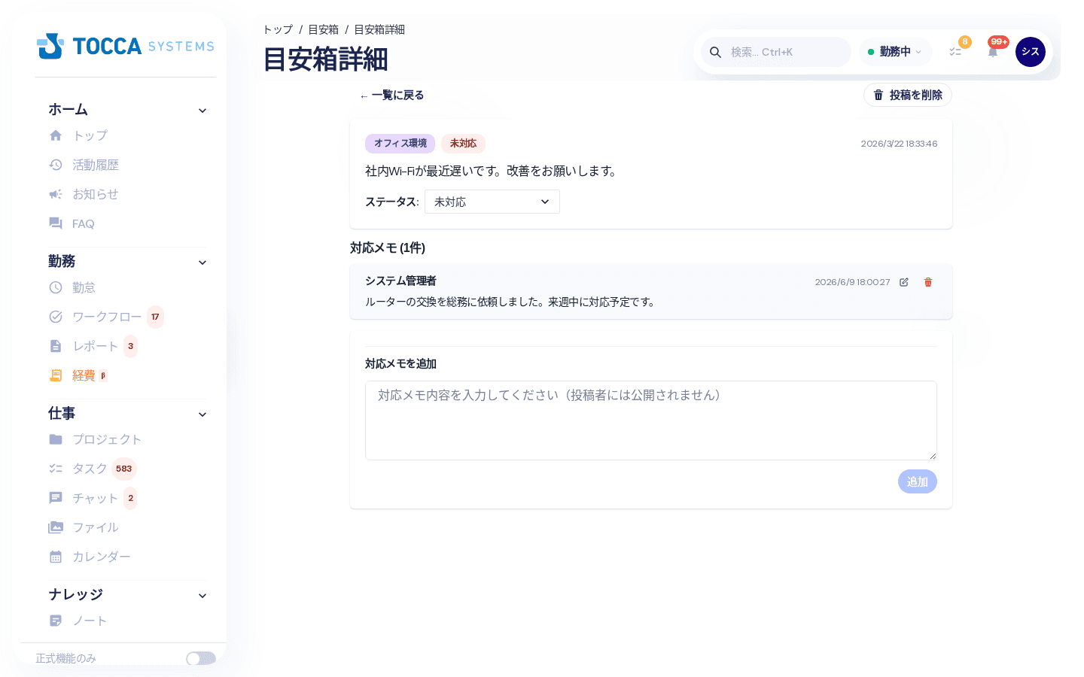Open お知らせ megaphone icon
This screenshot has height=677, width=1084.
pos(56,194)
